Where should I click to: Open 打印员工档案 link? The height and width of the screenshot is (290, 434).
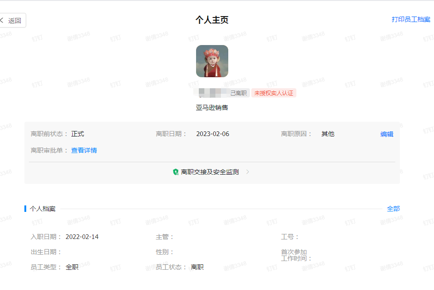(x=411, y=19)
